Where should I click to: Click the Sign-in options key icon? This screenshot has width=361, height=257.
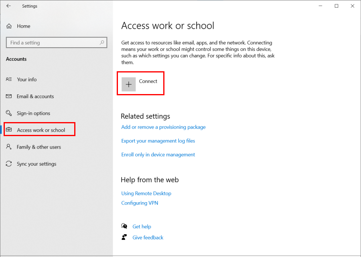click(x=9, y=113)
